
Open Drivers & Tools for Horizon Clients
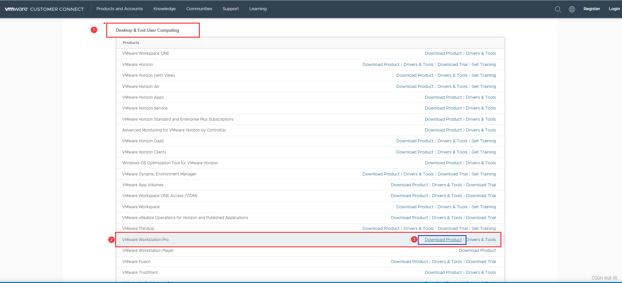452,152
